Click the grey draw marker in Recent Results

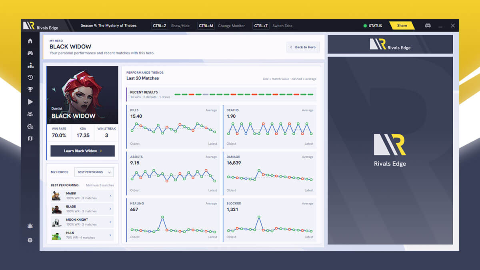click(206, 94)
